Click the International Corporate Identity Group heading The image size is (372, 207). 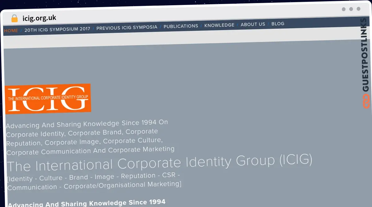160,163
